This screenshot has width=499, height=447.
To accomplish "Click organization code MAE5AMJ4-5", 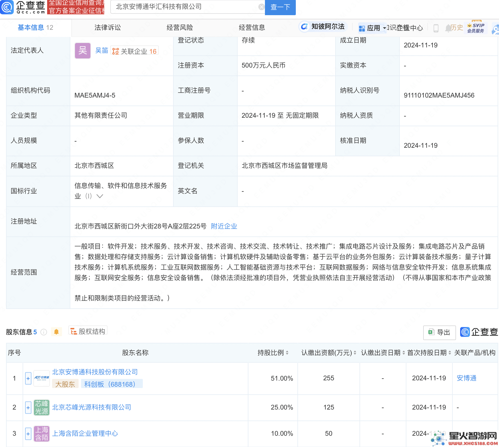I will point(95,95).
